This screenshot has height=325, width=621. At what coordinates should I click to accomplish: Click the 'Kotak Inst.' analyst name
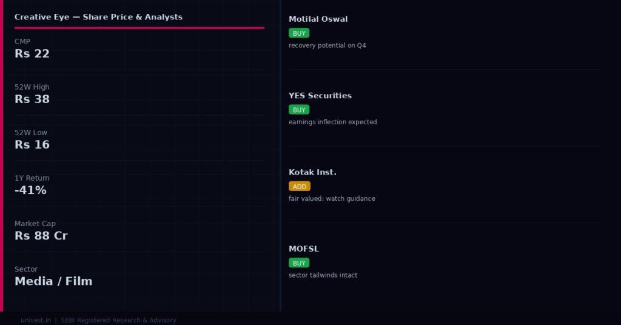[x=312, y=172]
